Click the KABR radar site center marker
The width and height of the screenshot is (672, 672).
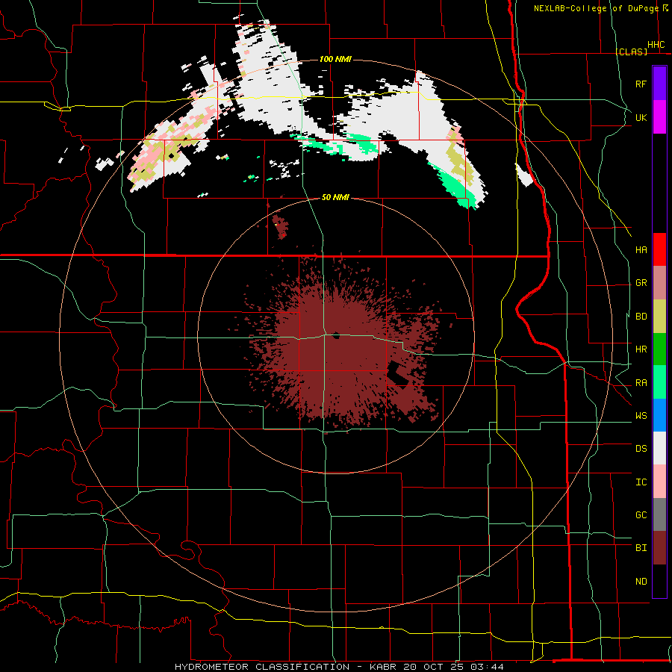336,335
